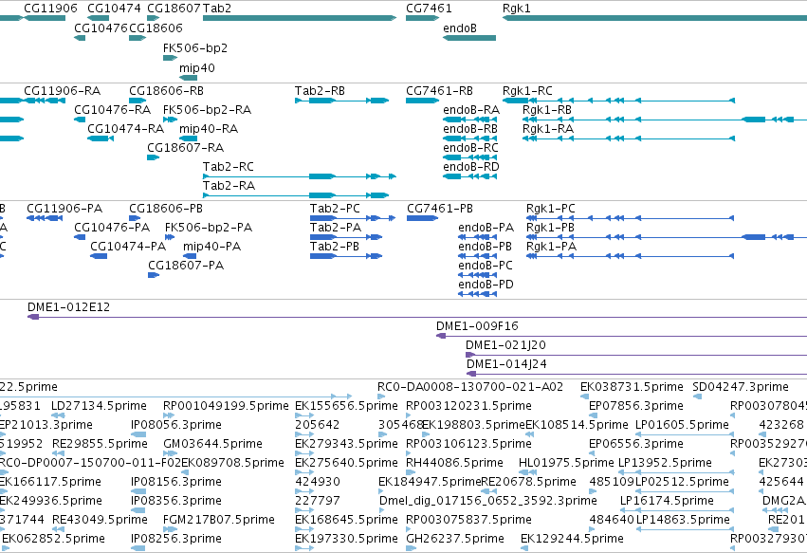
Task: Select the Tab2 gene label
Action: [x=216, y=9]
